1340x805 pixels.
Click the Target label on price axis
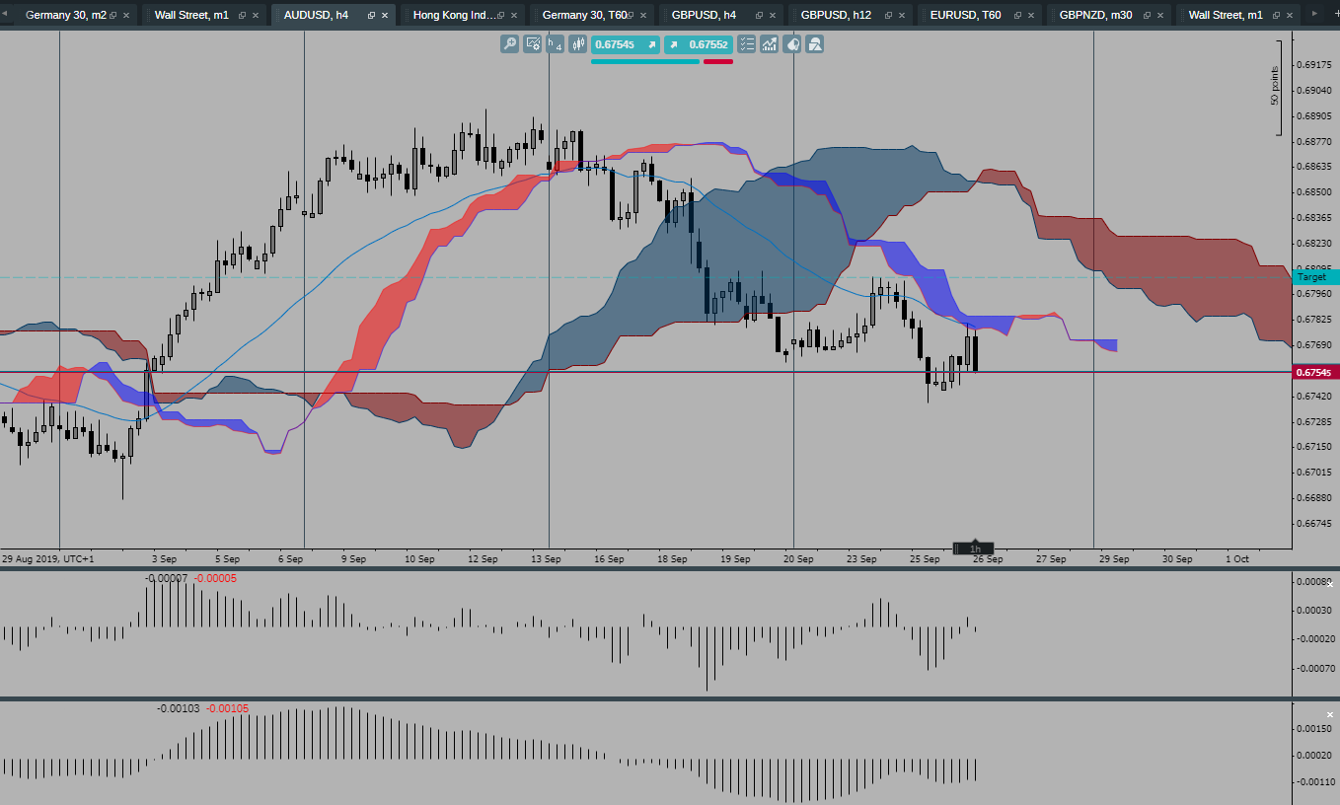pos(1314,277)
